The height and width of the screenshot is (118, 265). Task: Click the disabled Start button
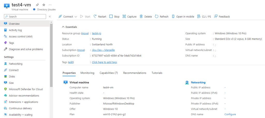(85, 16)
